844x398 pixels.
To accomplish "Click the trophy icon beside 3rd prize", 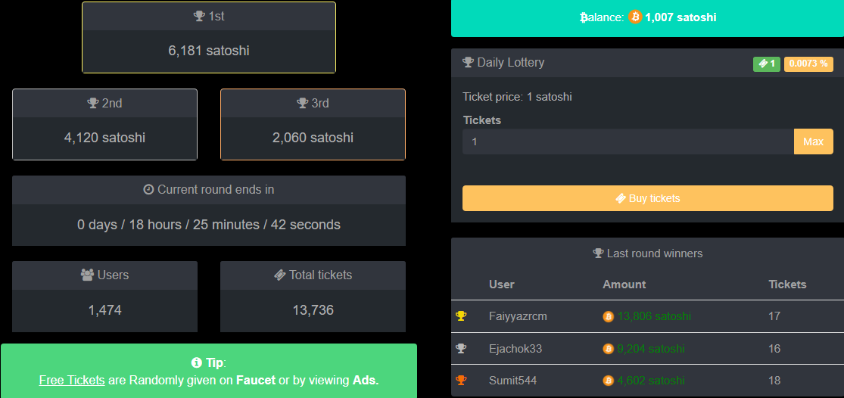I will (x=303, y=103).
